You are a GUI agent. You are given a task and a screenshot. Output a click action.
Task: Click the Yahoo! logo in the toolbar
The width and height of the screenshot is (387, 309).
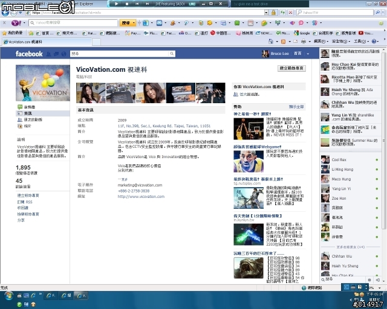16,23
